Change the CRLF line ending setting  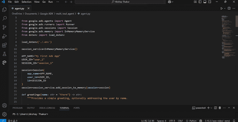[180, 121]
